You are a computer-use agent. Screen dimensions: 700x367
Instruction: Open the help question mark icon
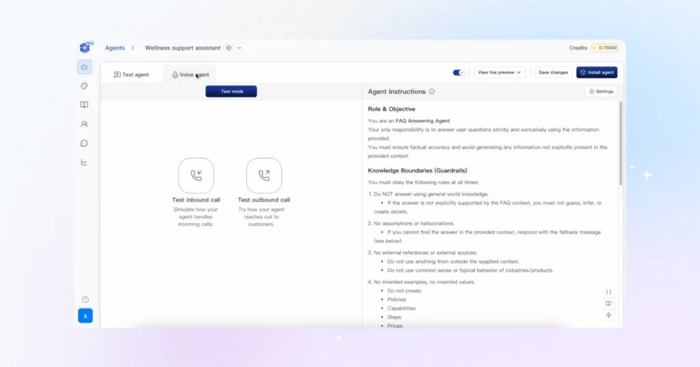85,299
